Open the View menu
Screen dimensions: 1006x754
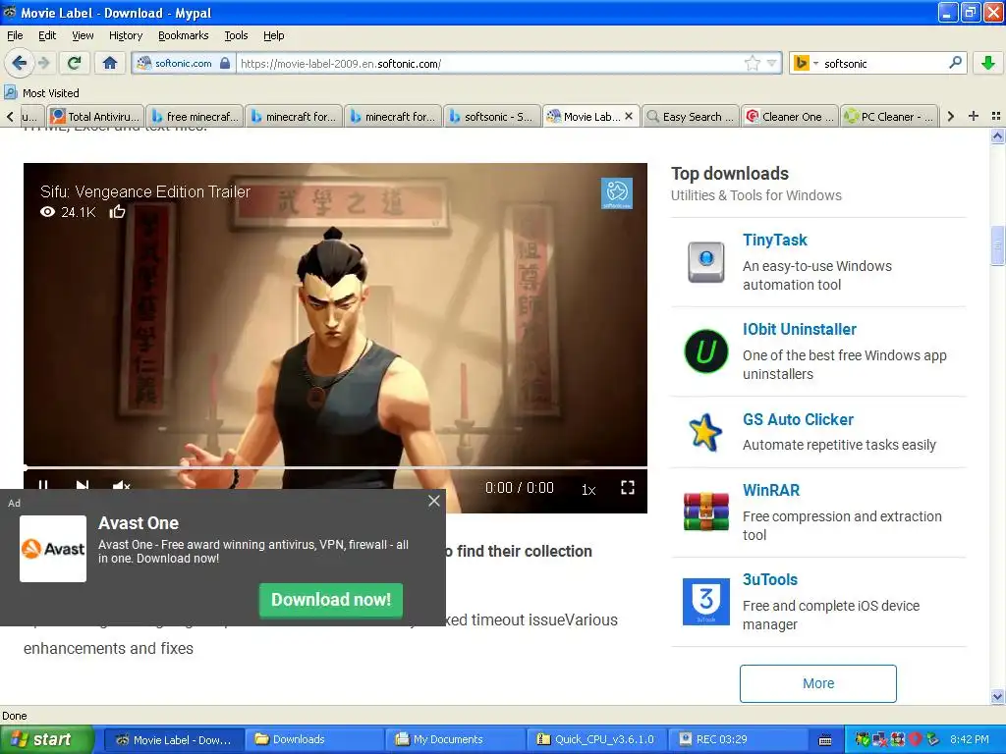point(83,35)
